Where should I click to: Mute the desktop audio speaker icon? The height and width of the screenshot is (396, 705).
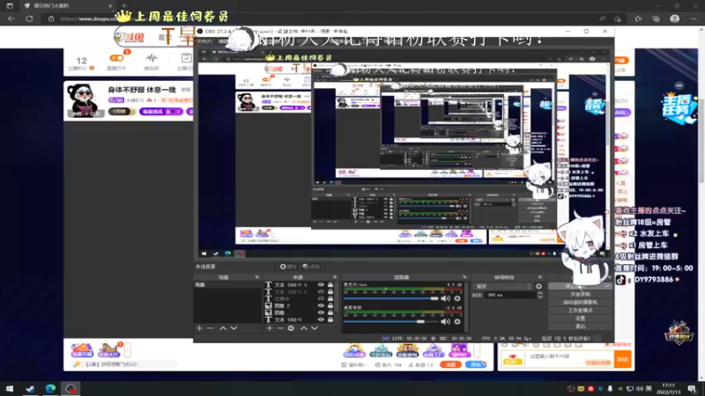(x=445, y=321)
